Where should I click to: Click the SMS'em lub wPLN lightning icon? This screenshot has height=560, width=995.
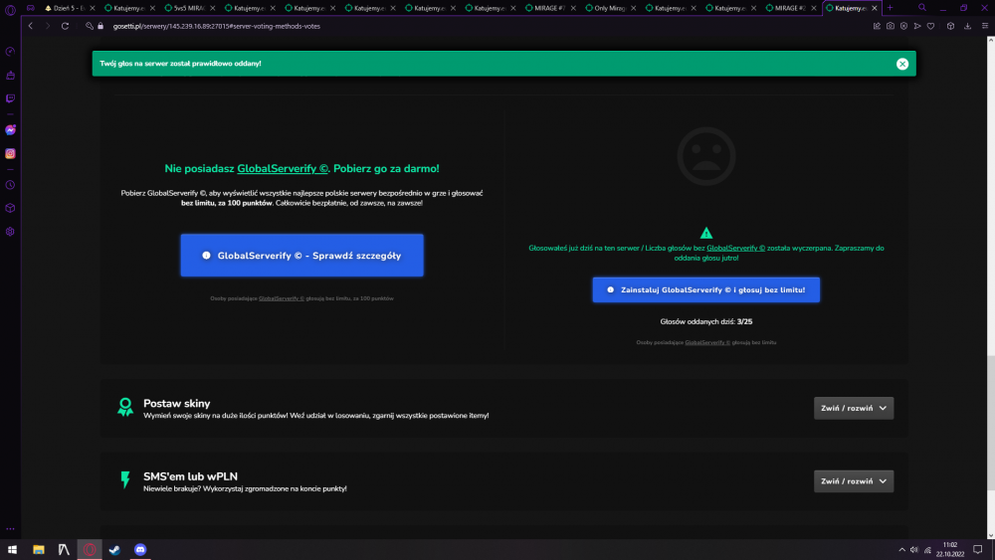125,480
